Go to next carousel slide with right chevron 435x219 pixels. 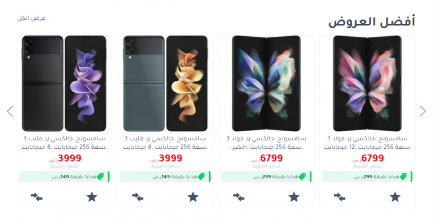coord(423,111)
